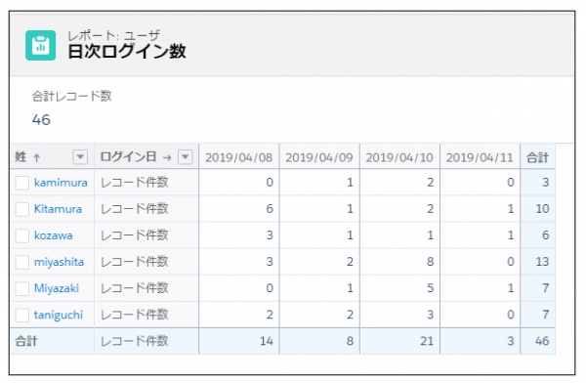586x383 pixels.
Task: Click the 2019/04/08 column total 14
Action: pyautogui.click(x=267, y=341)
